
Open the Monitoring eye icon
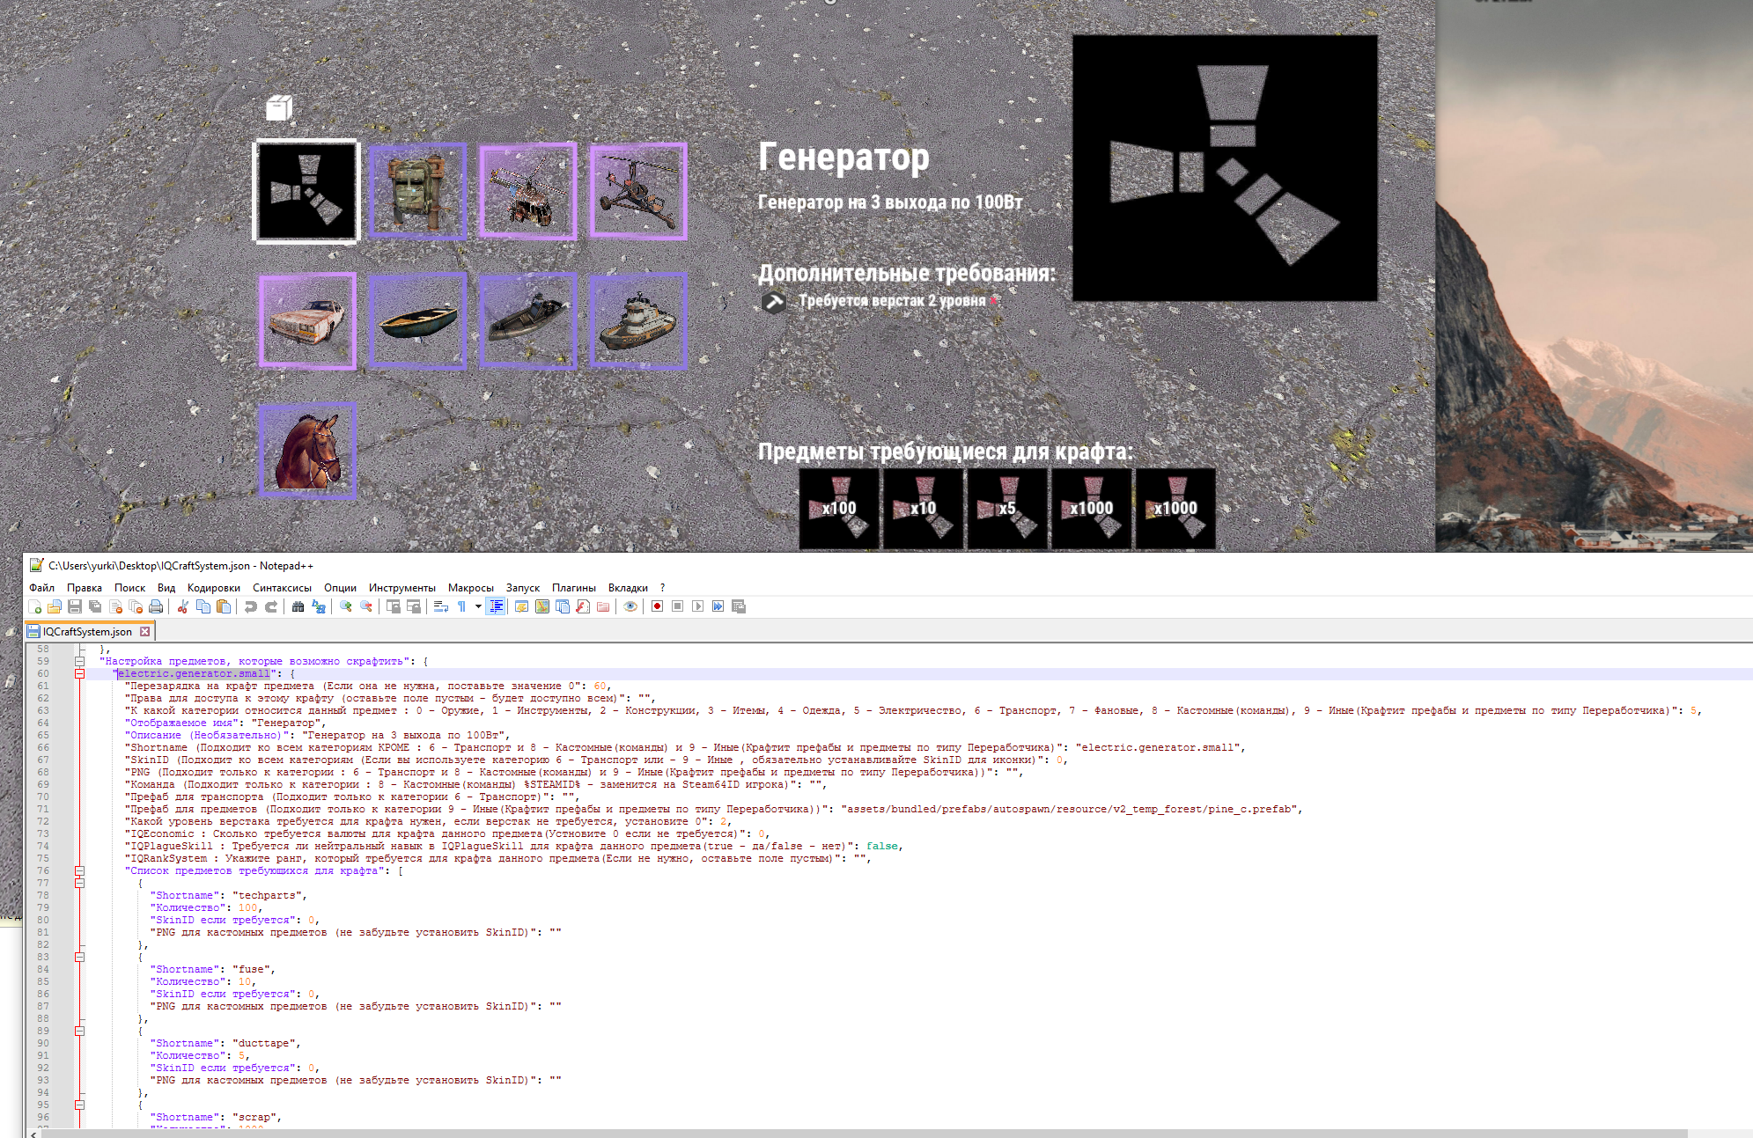(630, 606)
